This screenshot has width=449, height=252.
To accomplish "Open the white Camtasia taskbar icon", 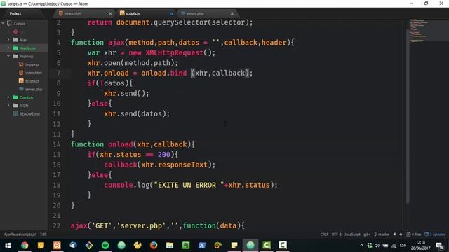I will tap(282, 246).
